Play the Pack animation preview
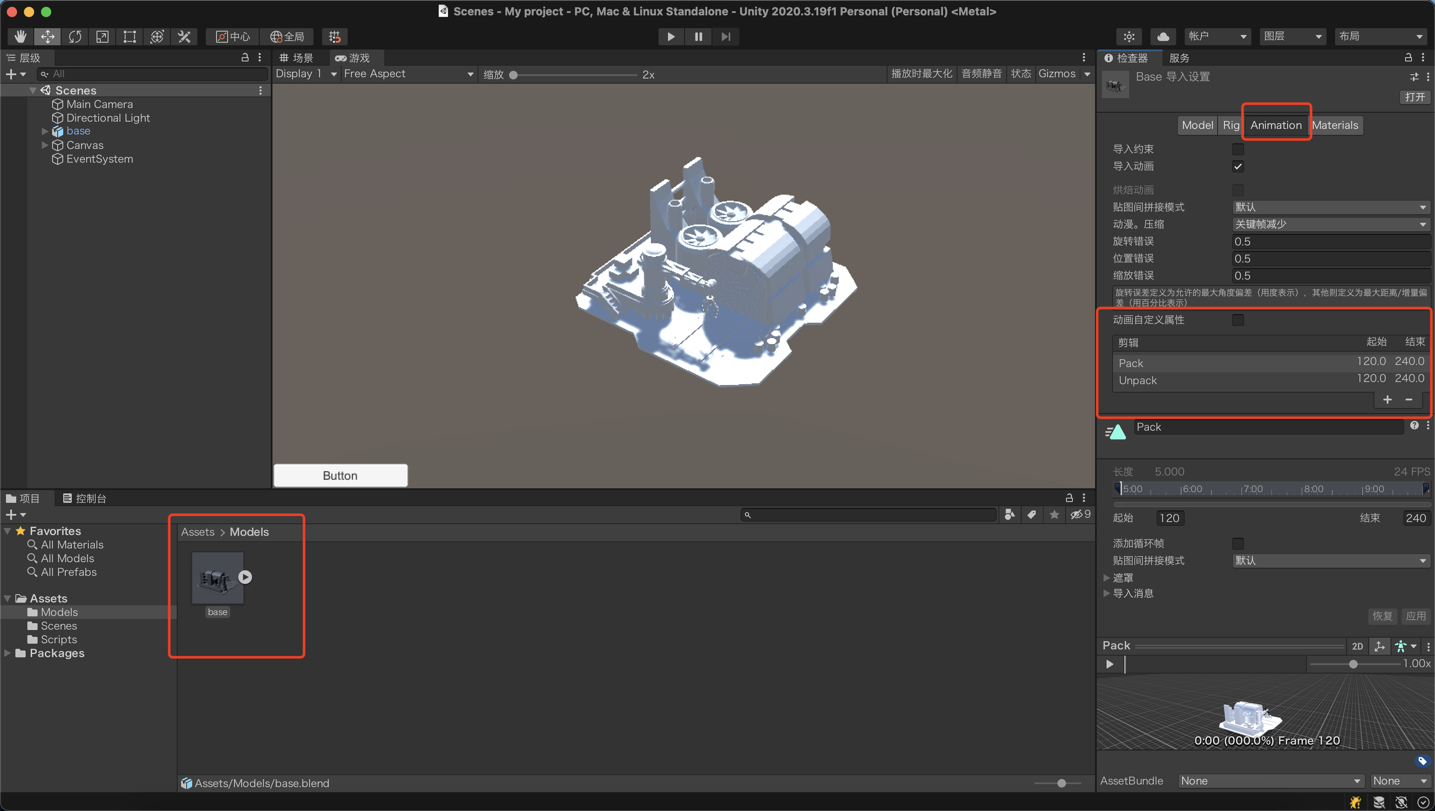The height and width of the screenshot is (811, 1435). point(1110,664)
